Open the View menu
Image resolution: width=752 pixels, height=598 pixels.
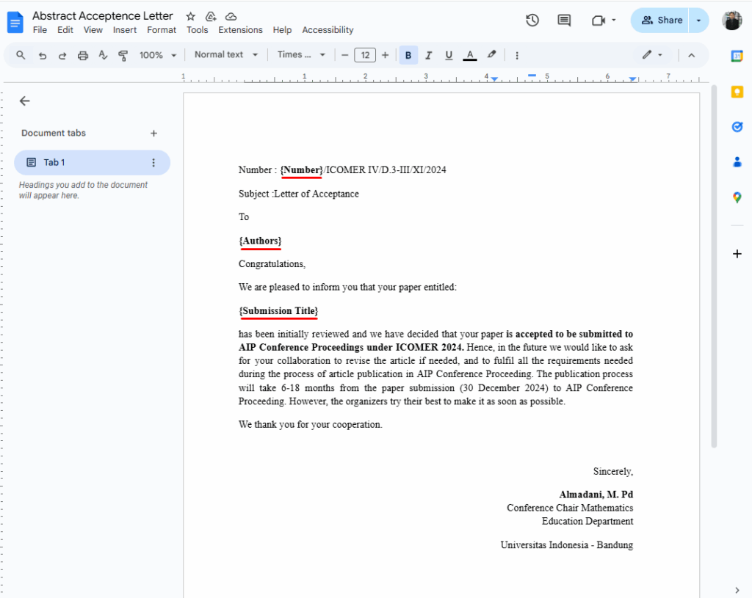tap(93, 29)
